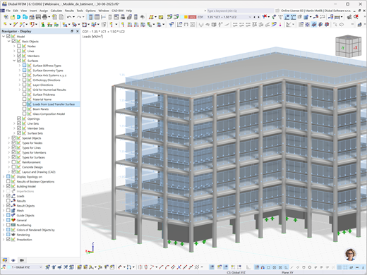Open the folder icon to open a file
The image size is (367, 275).
tap(12, 17)
